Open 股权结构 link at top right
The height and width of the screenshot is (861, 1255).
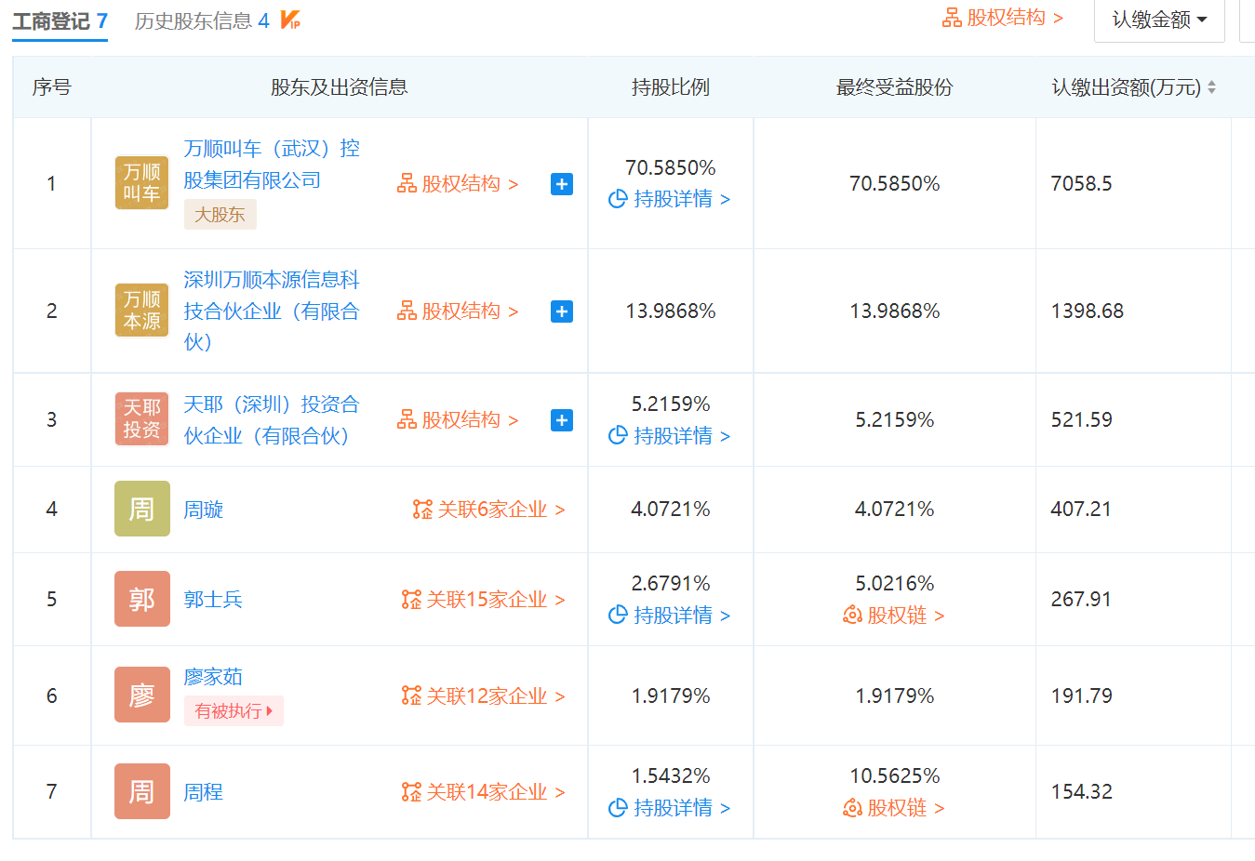[x=1003, y=18]
